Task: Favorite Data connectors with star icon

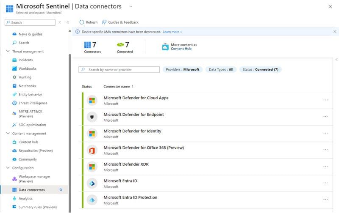Action: pyautogui.click(x=61, y=189)
